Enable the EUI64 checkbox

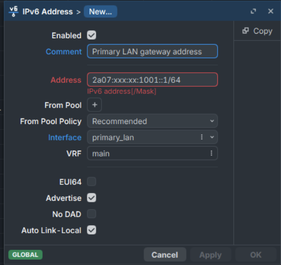pyautogui.click(x=91, y=182)
